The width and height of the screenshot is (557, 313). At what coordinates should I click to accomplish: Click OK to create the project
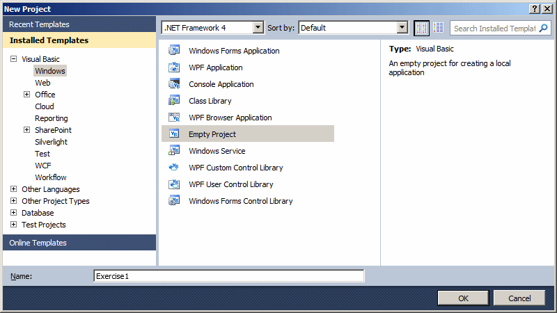click(463, 298)
